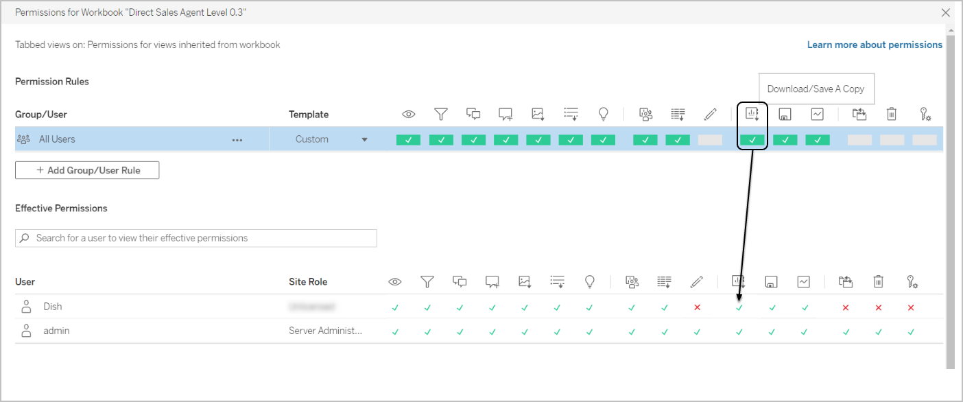Select the Dish user row
Screen dimensions: 963x402
53,307
